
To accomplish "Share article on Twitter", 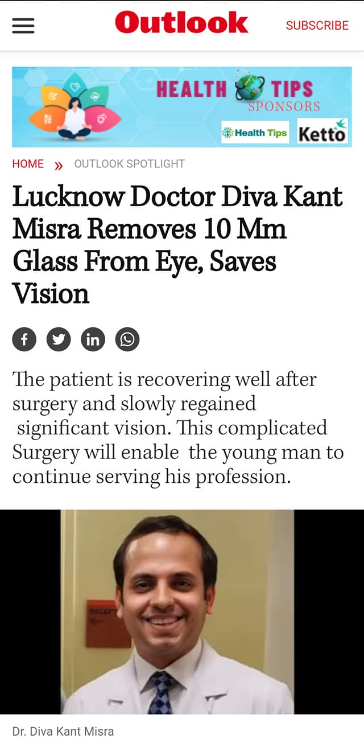I will [59, 340].
